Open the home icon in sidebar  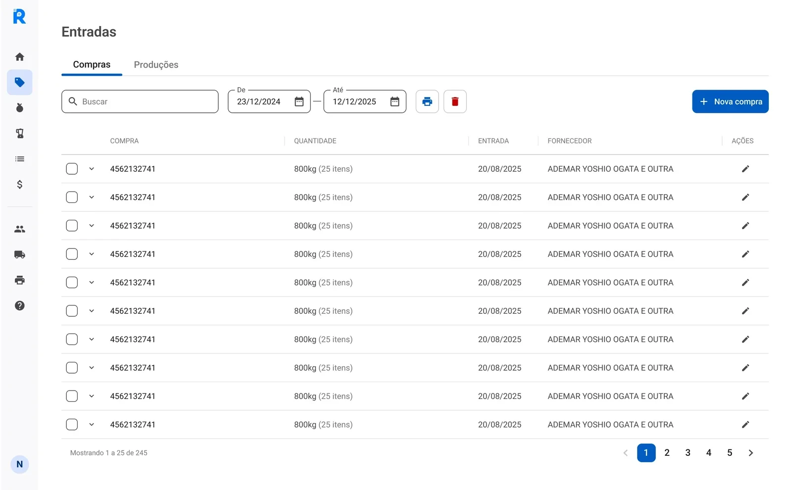point(20,57)
